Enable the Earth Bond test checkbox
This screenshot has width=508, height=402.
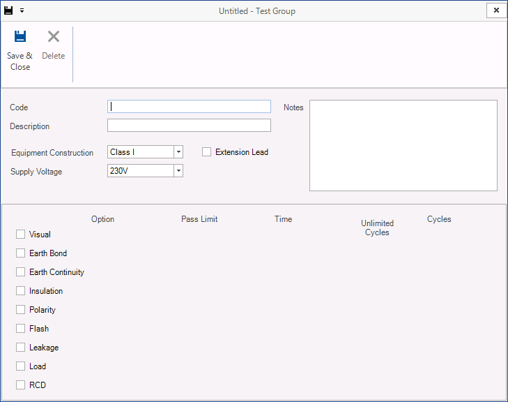click(x=20, y=253)
